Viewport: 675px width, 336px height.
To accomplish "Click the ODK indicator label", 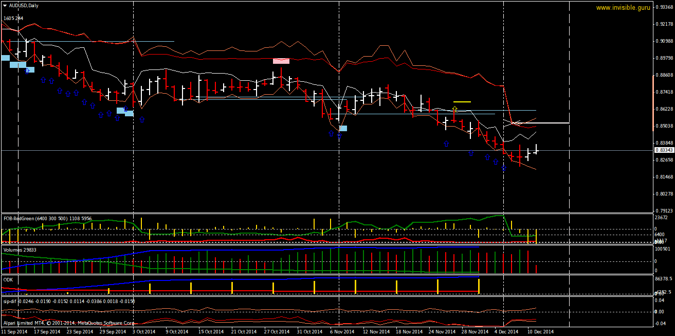I will coord(8,279).
